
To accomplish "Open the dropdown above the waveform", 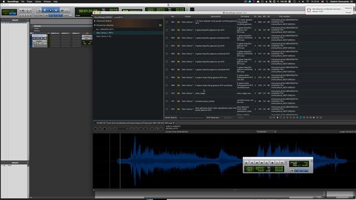I will 266,132.
